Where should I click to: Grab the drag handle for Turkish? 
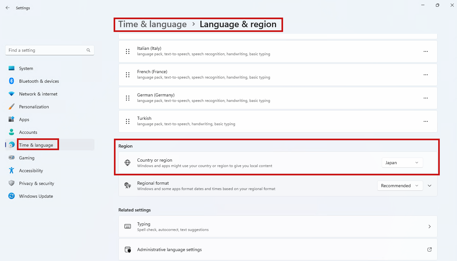pyautogui.click(x=128, y=121)
